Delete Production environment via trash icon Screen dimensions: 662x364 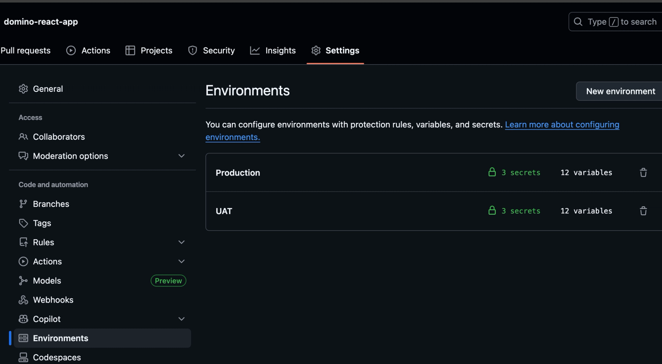coord(643,173)
